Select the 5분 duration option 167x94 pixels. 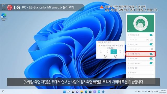point(101,52)
